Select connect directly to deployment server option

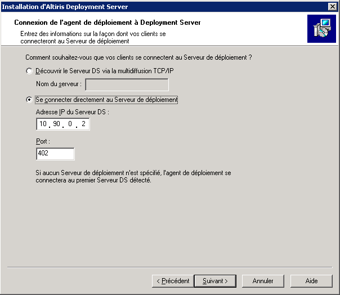[x=29, y=100]
